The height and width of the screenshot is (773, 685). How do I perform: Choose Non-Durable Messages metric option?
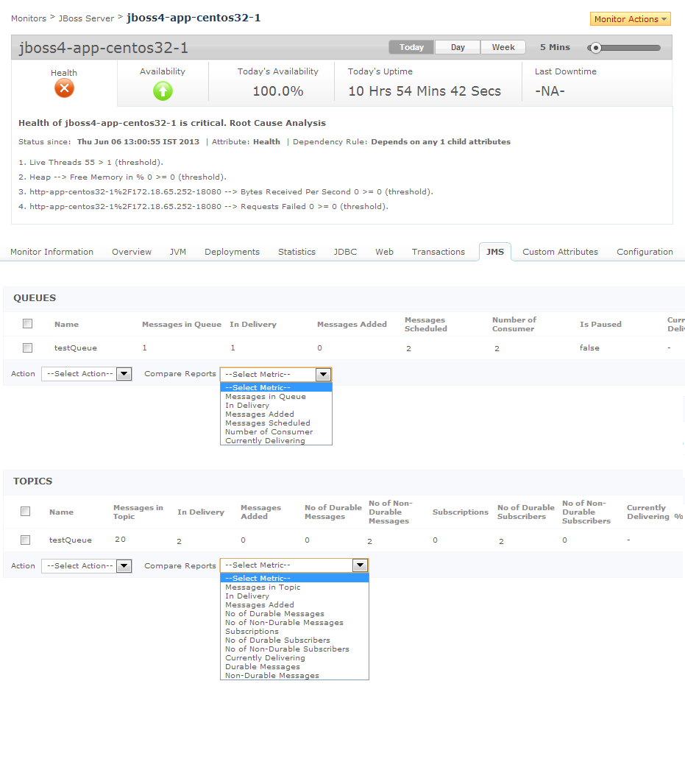[294, 676]
